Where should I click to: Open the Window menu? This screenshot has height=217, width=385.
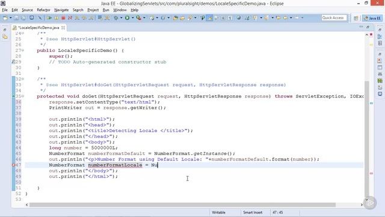point(120,10)
